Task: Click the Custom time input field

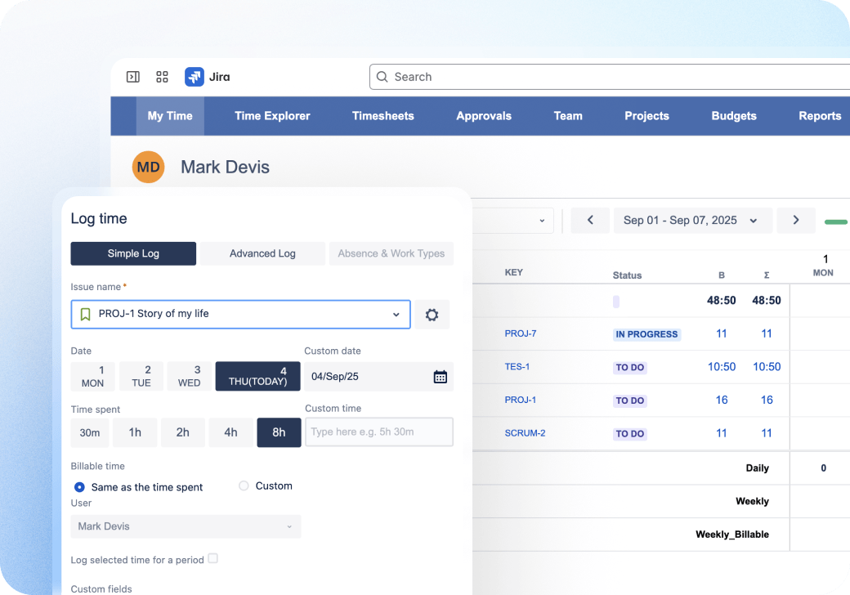Action: click(x=379, y=432)
